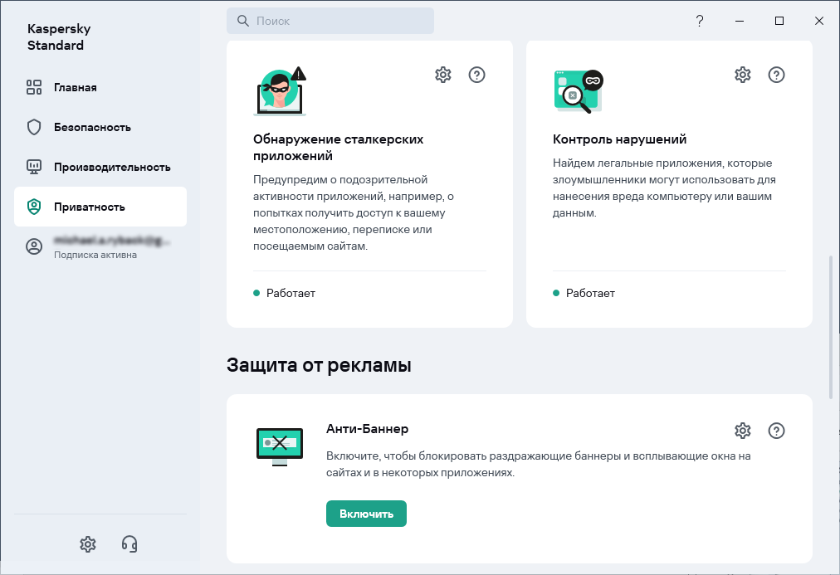Close the Kaspersky window

(819, 21)
